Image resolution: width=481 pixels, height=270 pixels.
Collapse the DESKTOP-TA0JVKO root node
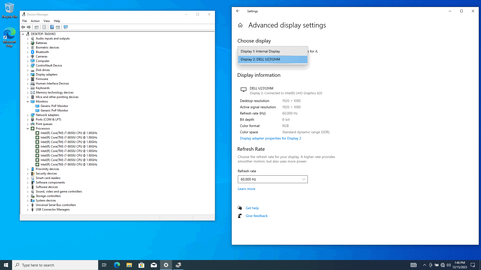pos(23,34)
